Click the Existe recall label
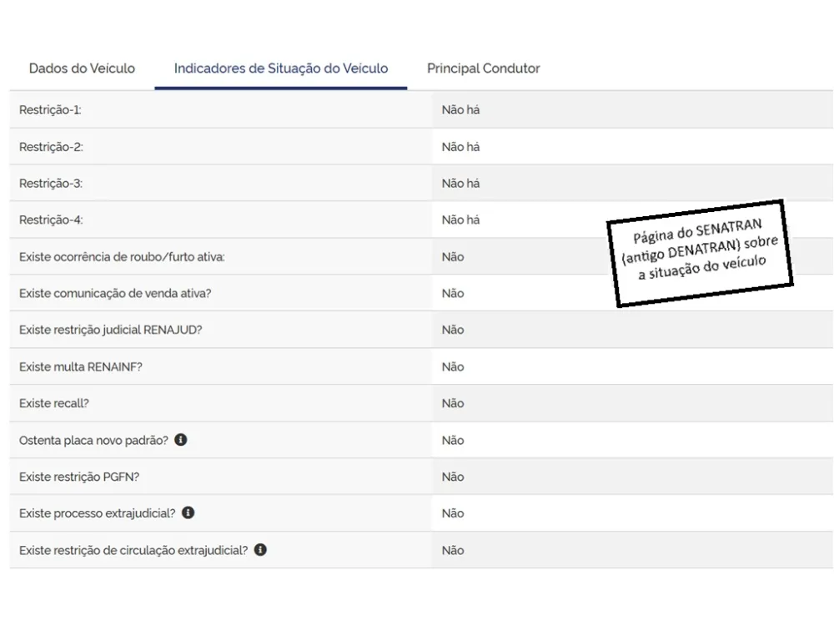The image size is (834, 626). tap(53, 403)
